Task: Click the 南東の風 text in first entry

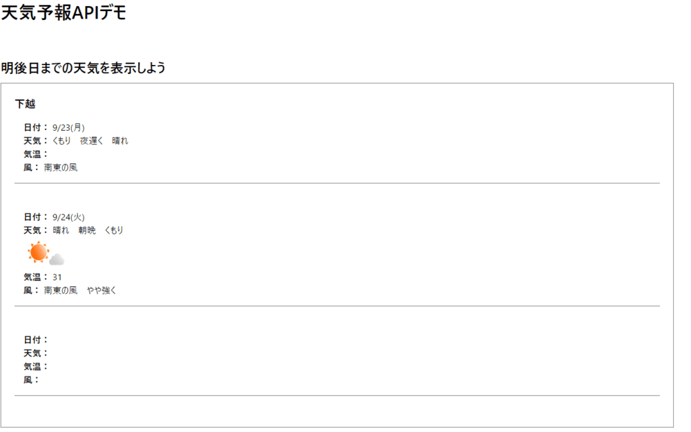Action: [61, 167]
